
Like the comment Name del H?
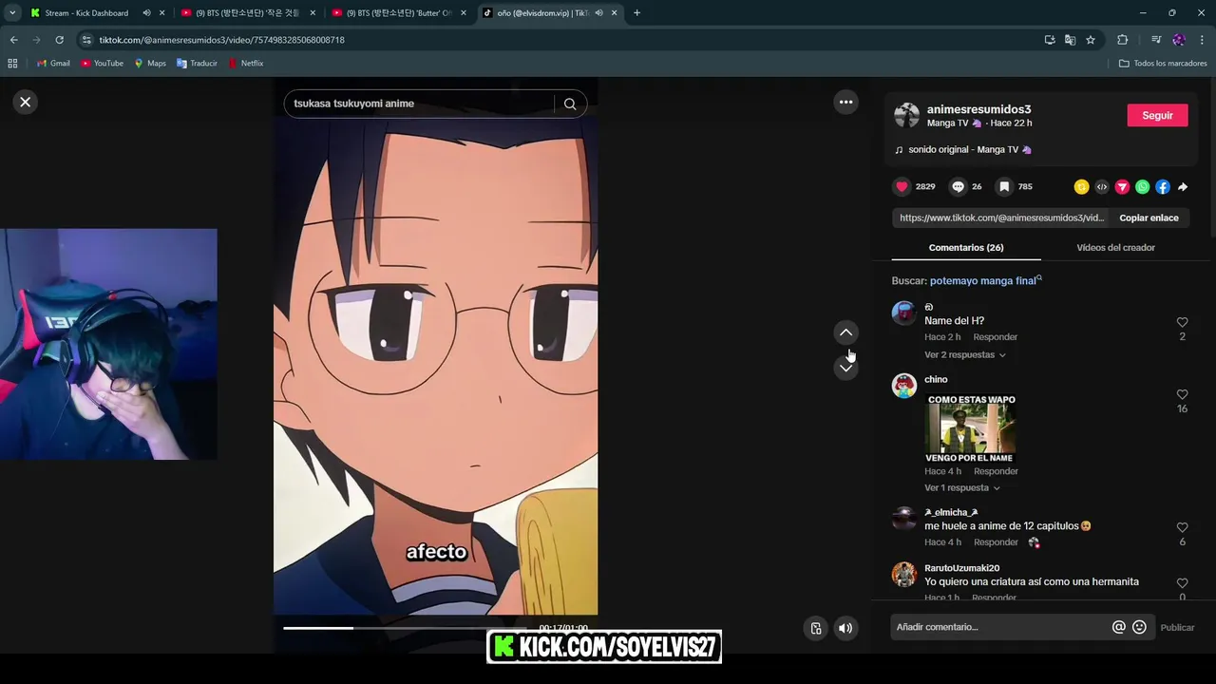click(x=1182, y=322)
